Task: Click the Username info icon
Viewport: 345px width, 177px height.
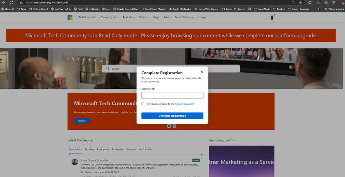Action: pos(153,89)
